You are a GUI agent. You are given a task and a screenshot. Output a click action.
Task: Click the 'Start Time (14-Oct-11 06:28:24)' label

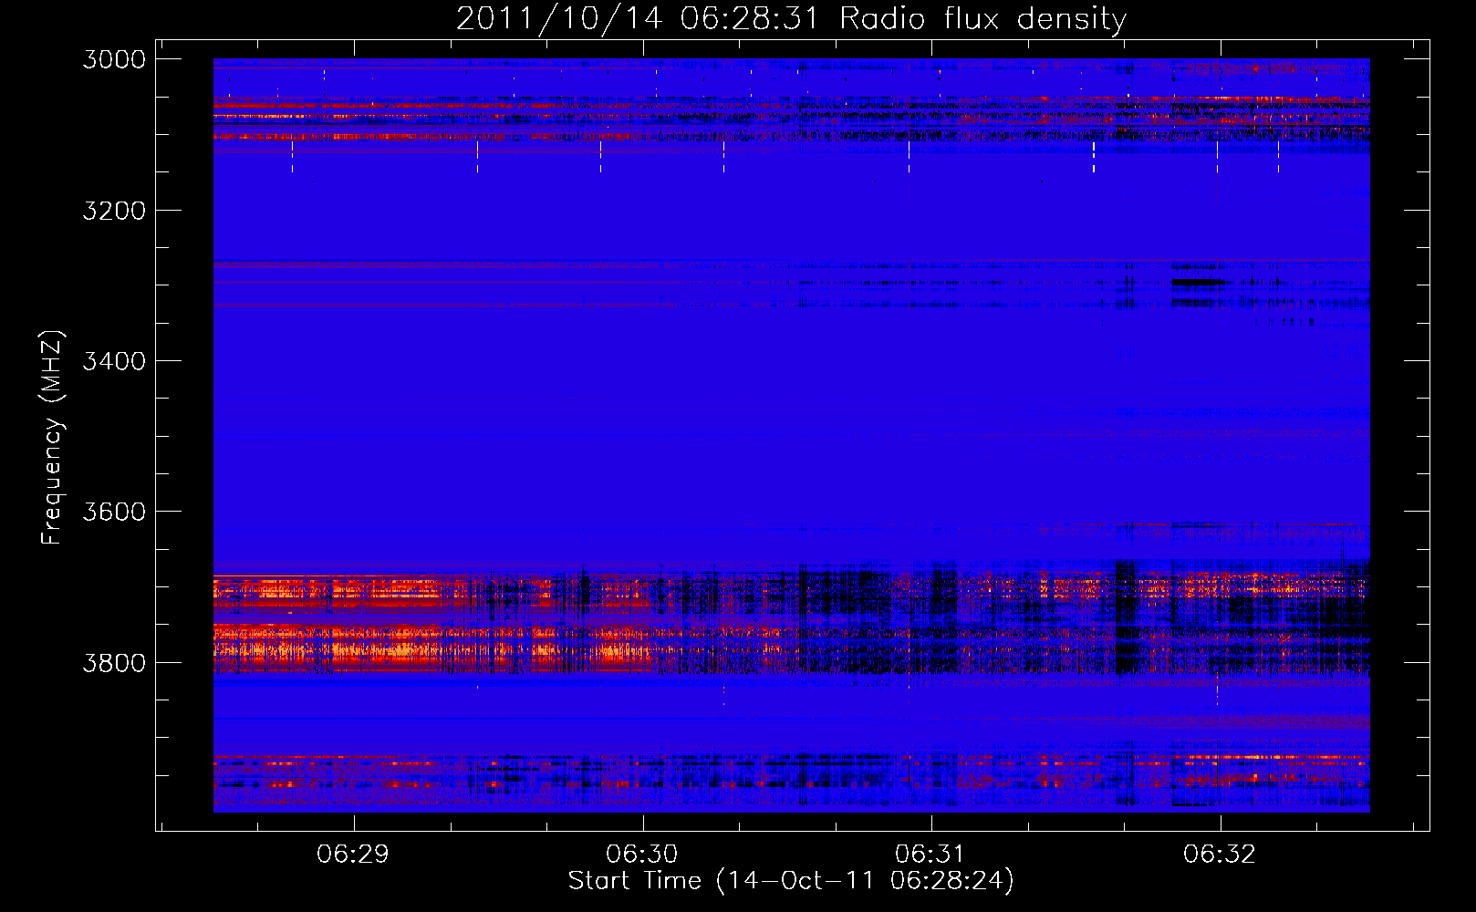pos(791,881)
